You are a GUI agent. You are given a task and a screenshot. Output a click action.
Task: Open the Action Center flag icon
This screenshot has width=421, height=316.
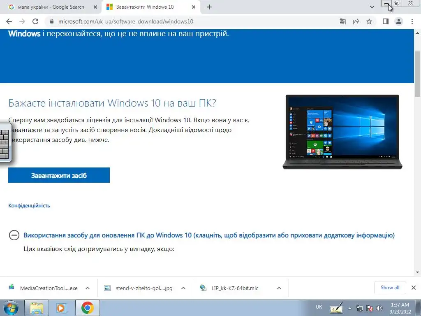click(370, 308)
